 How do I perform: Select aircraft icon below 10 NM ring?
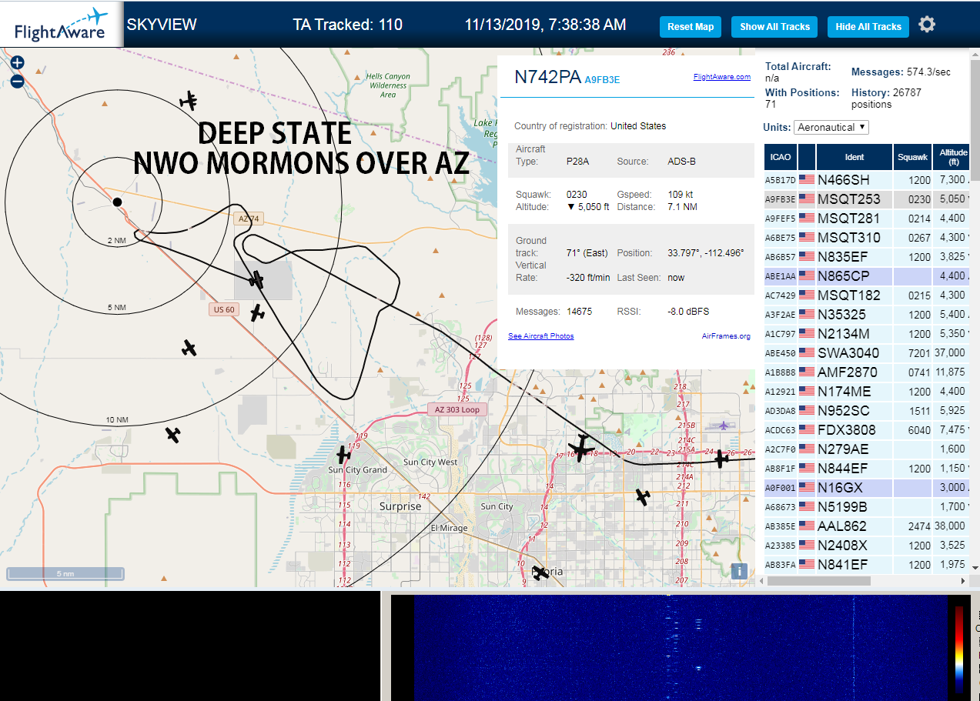[x=173, y=435]
